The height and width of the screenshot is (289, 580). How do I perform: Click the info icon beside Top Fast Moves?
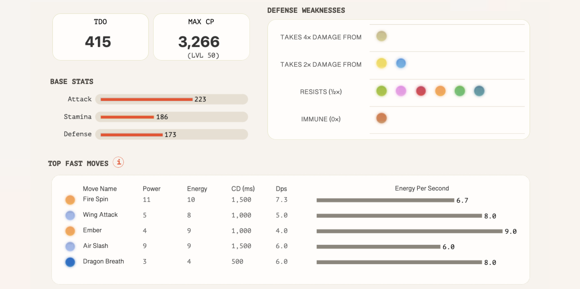119,162
